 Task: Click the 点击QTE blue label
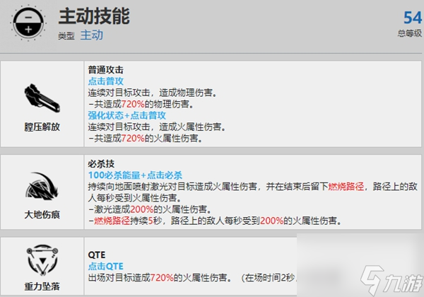pyautogui.click(x=106, y=266)
